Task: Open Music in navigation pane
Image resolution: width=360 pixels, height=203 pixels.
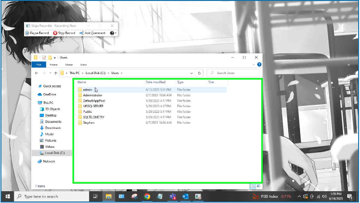Action: 49,134
